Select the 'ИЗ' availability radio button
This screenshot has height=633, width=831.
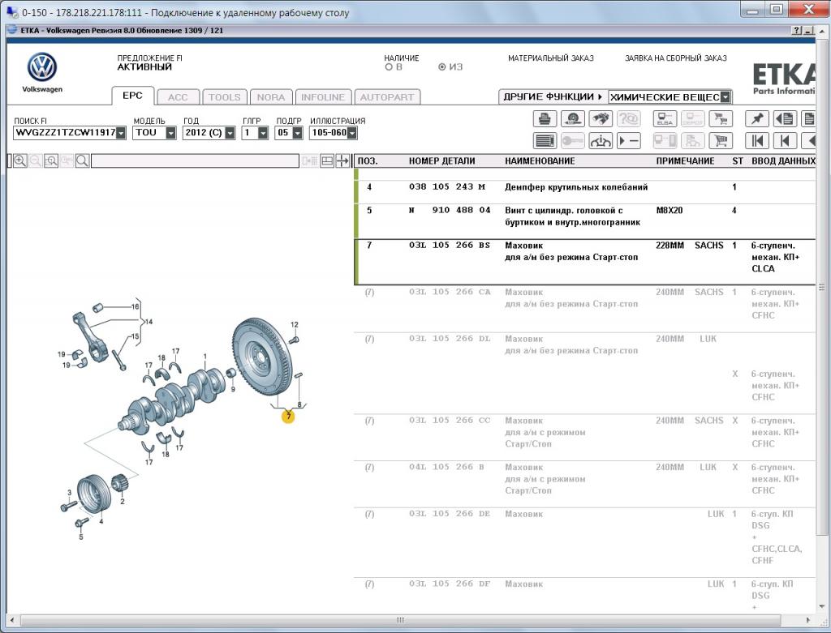[x=442, y=67]
